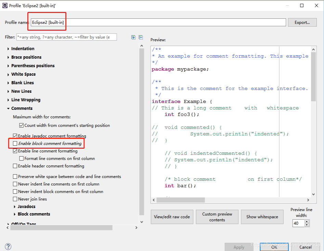
Task: Collapse the Comments section
Action: click(x=8, y=108)
